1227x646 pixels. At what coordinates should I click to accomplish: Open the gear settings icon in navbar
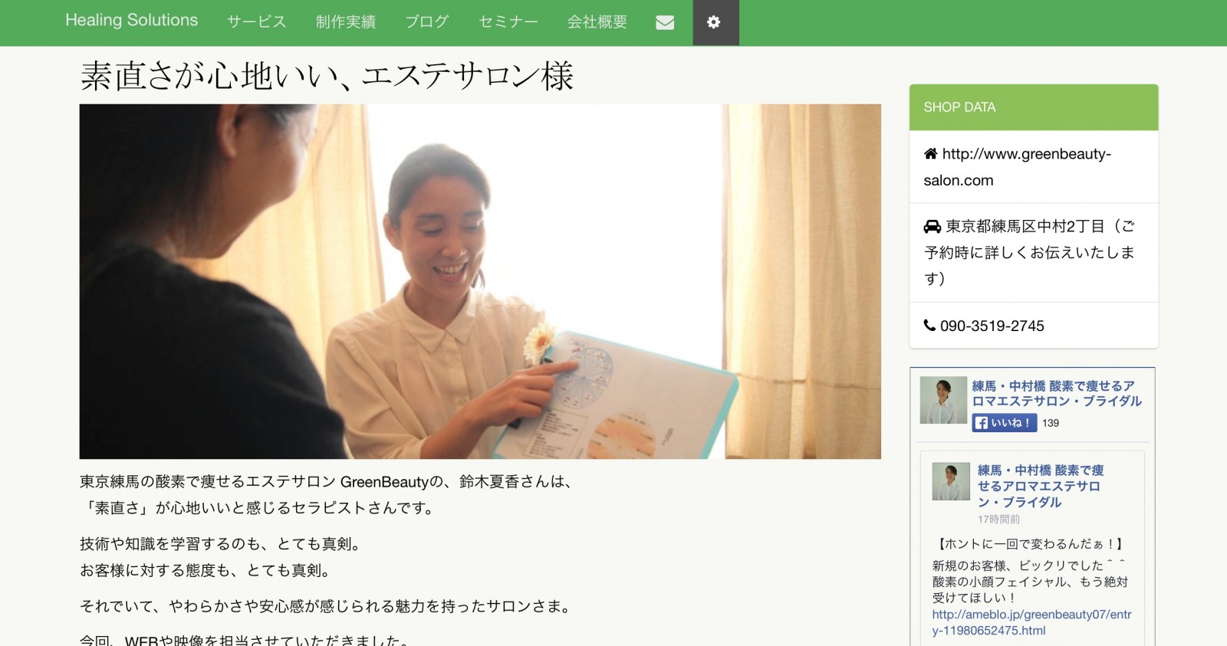714,22
